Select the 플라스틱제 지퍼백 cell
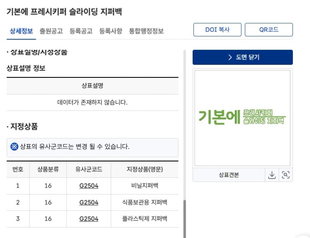310x238 pixels. pos(145,219)
